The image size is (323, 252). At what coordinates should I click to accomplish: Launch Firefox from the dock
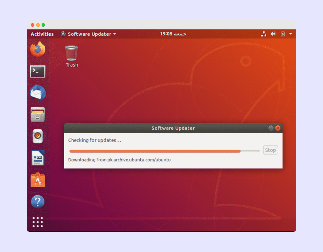[x=37, y=50]
